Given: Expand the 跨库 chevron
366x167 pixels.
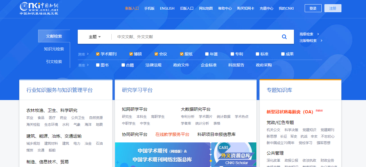Looking at the screenshot, I should [88, 54].
